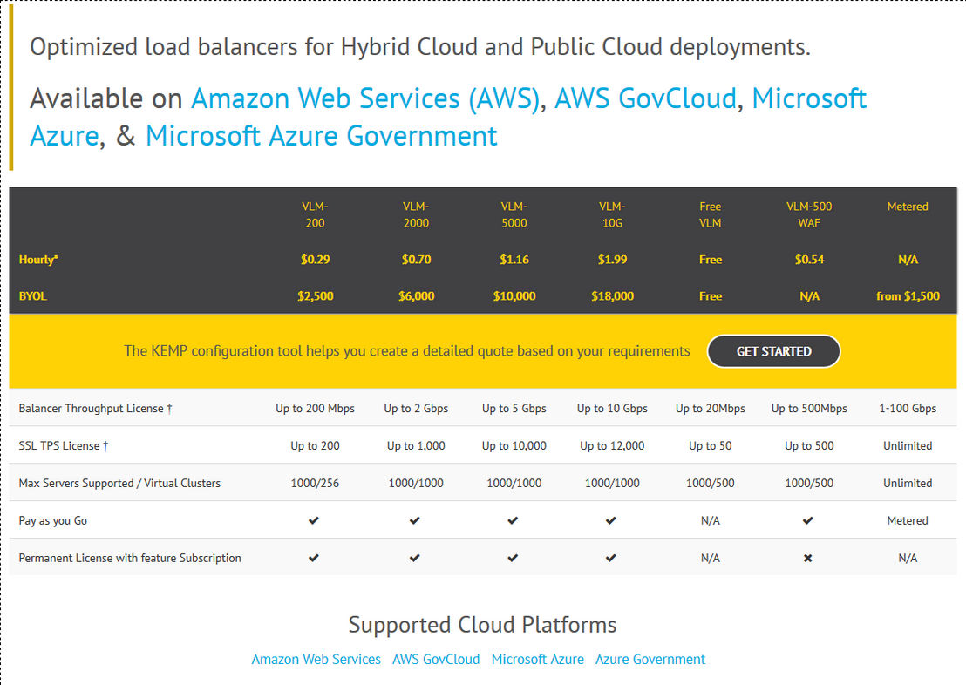This screenshot has height=685, width=966.
Task: Click the Permanent License cross mark under VLM-500 WAF
Action: (x=808, y=558)
